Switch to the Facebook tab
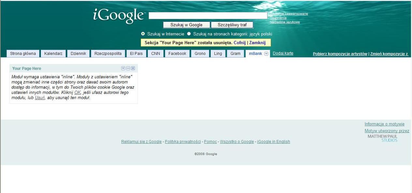 [177, 54]
